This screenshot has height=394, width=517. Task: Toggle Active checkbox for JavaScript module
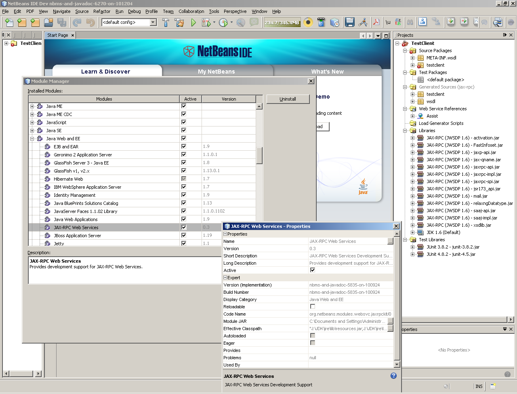[184, 122]
